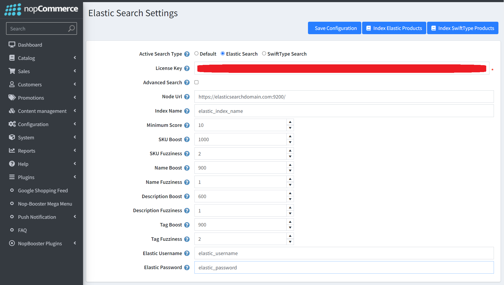Increase Minimum Score with up arrow
504x285 pixels.
[290, 122]
